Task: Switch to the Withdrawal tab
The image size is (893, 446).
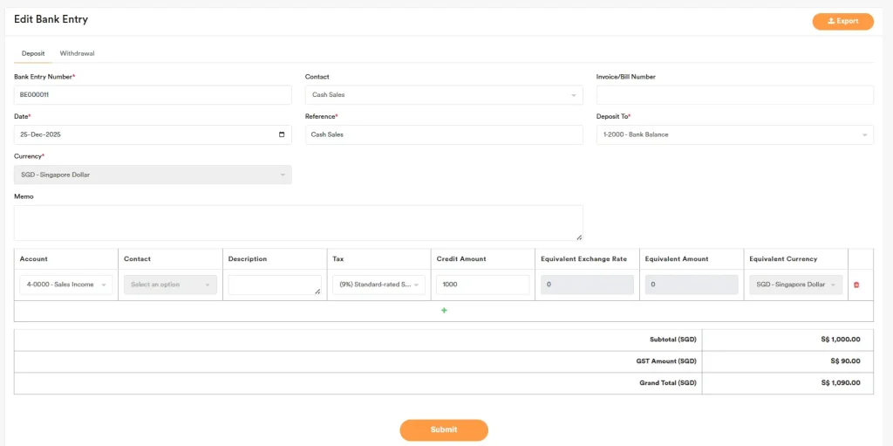Action: coord(77,53)
